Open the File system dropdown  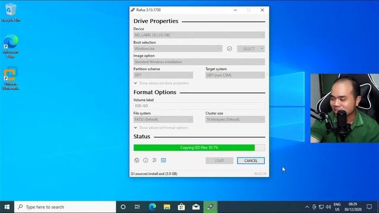coord(163,120)
